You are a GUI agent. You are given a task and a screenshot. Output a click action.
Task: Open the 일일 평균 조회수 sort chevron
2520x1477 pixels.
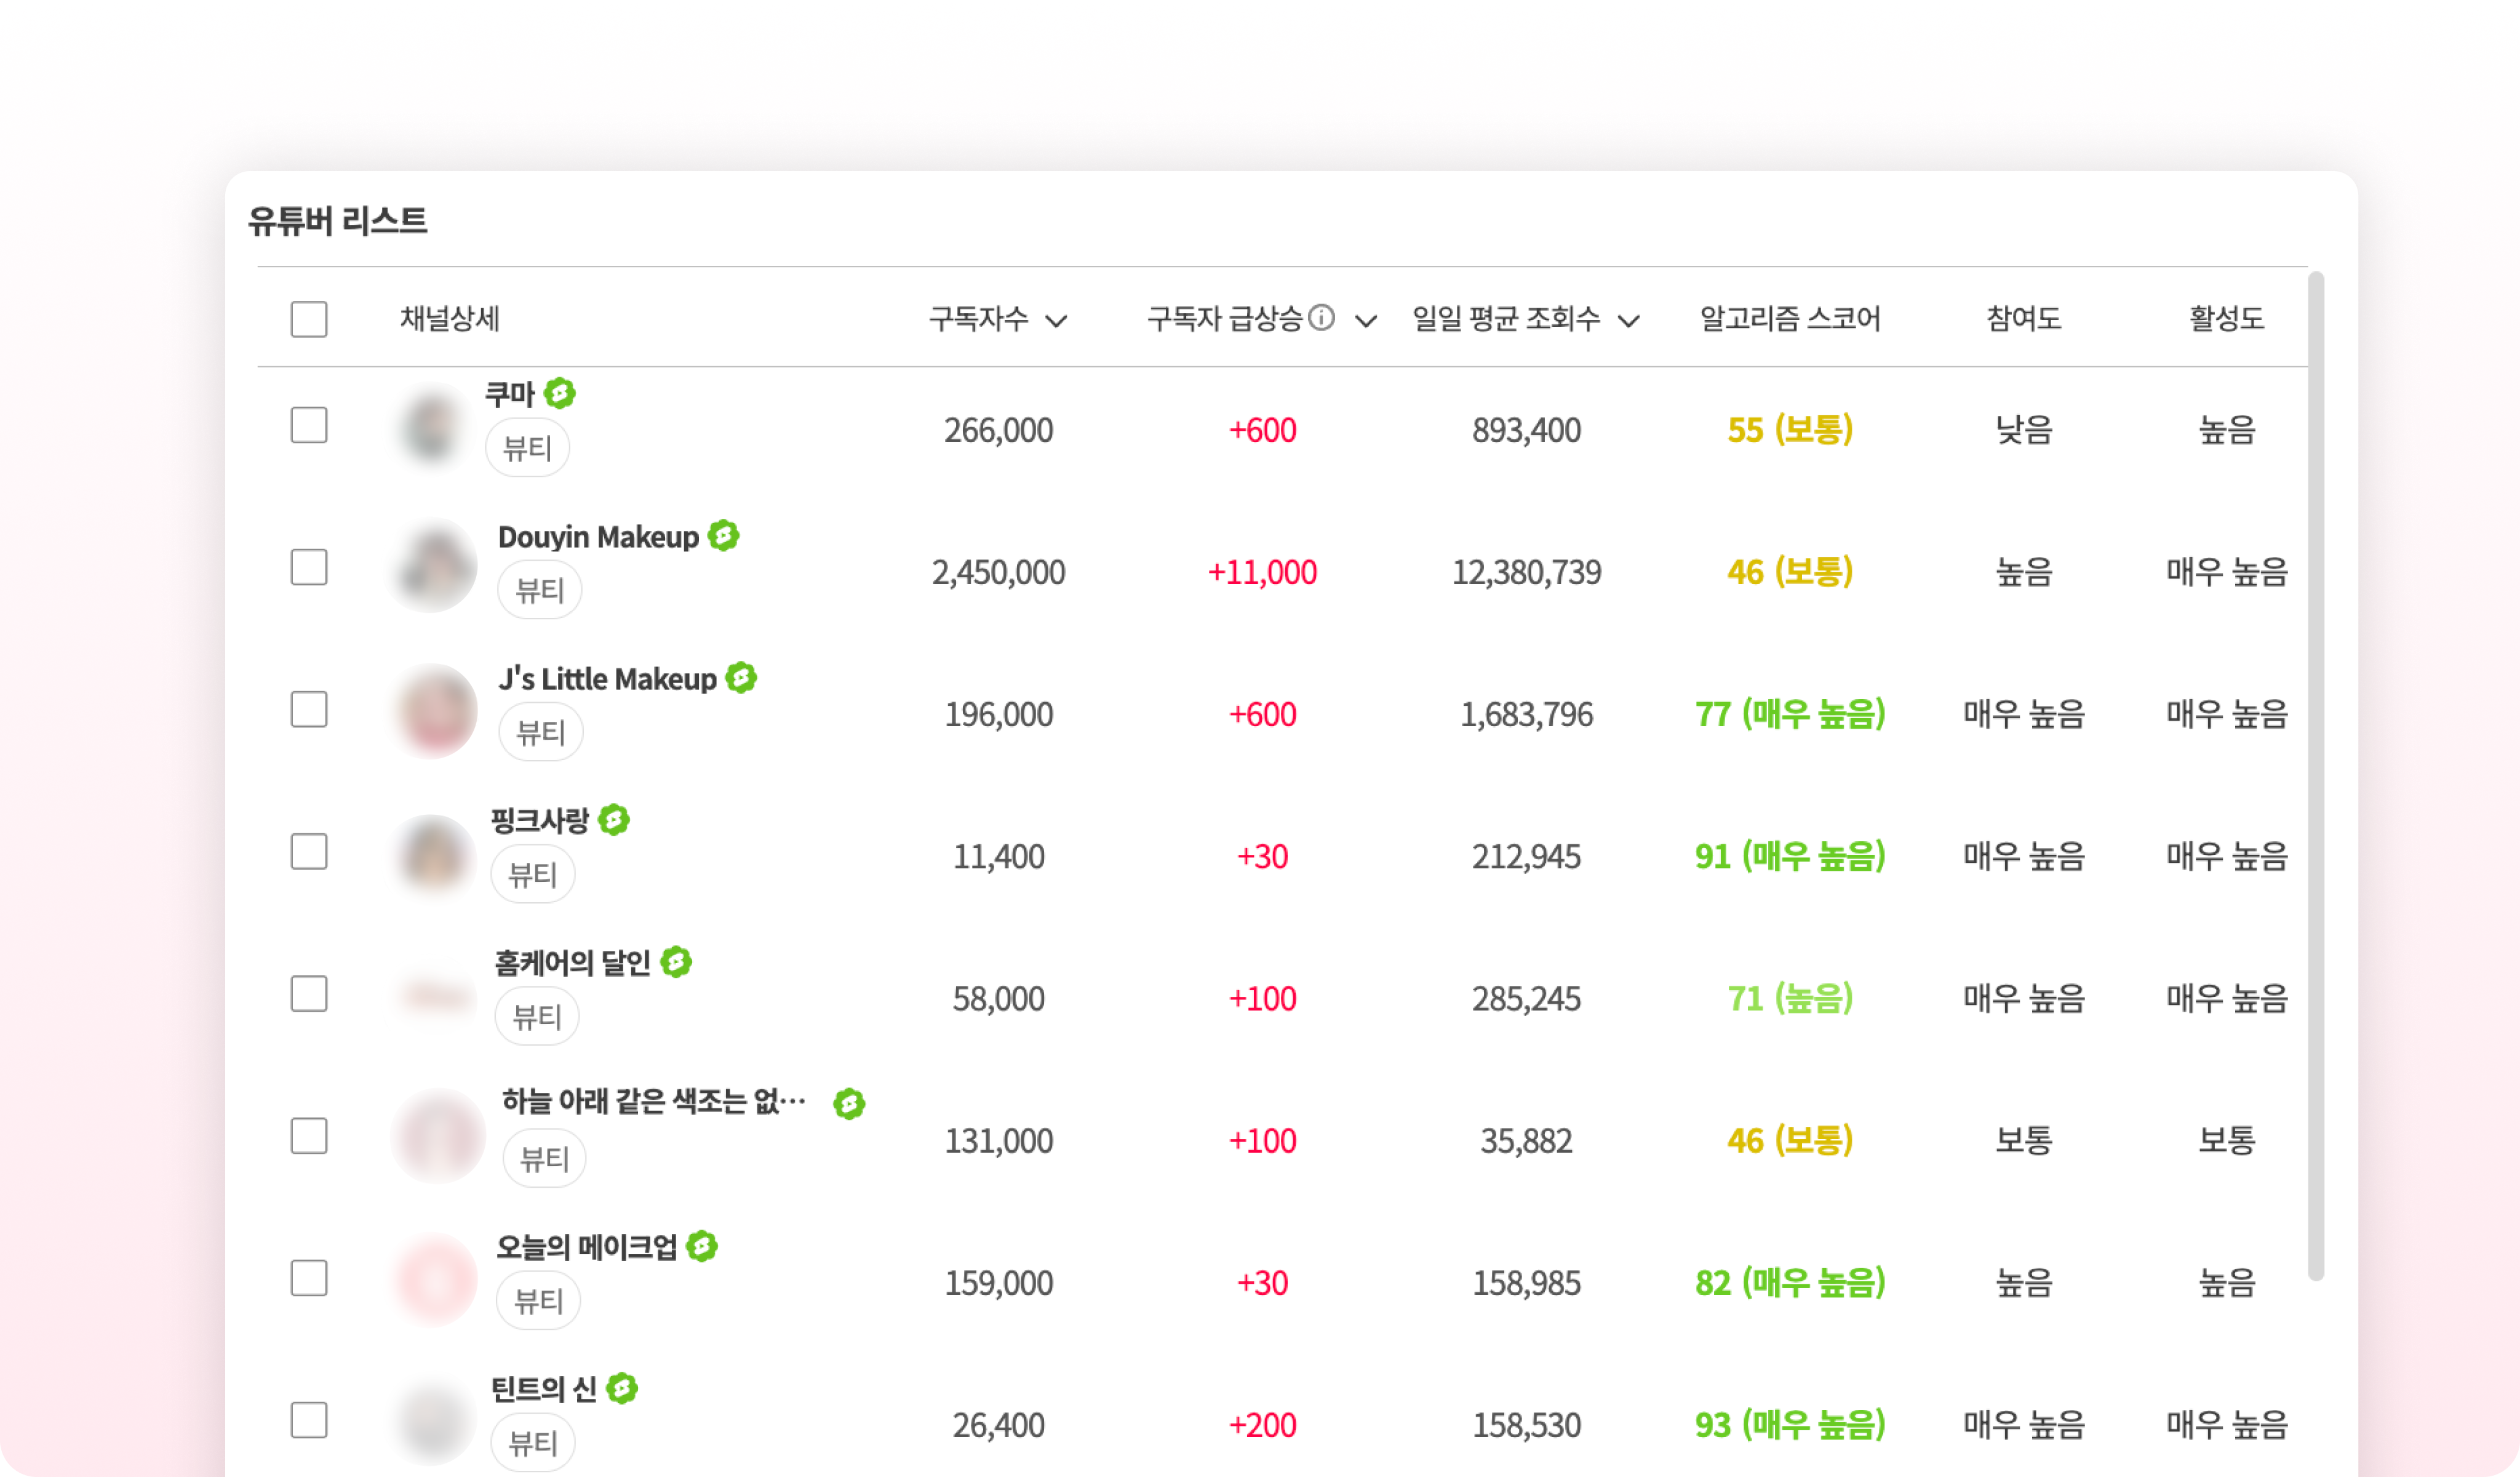(x=1628, y=321)
